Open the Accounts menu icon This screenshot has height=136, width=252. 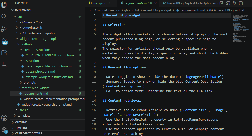point(4,118)
